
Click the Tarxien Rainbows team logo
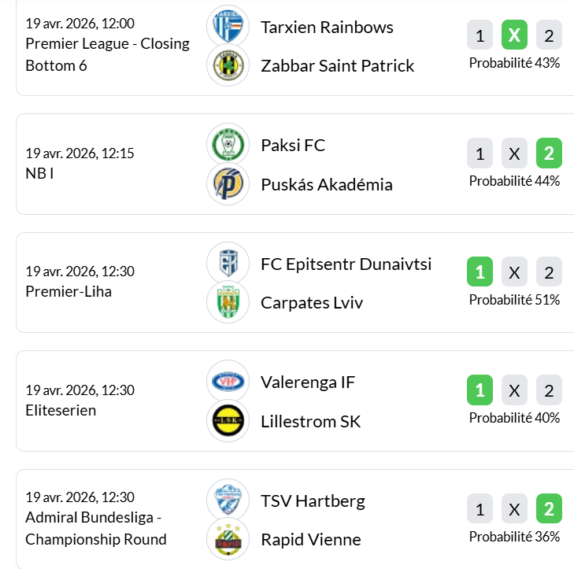click(228, 26)
